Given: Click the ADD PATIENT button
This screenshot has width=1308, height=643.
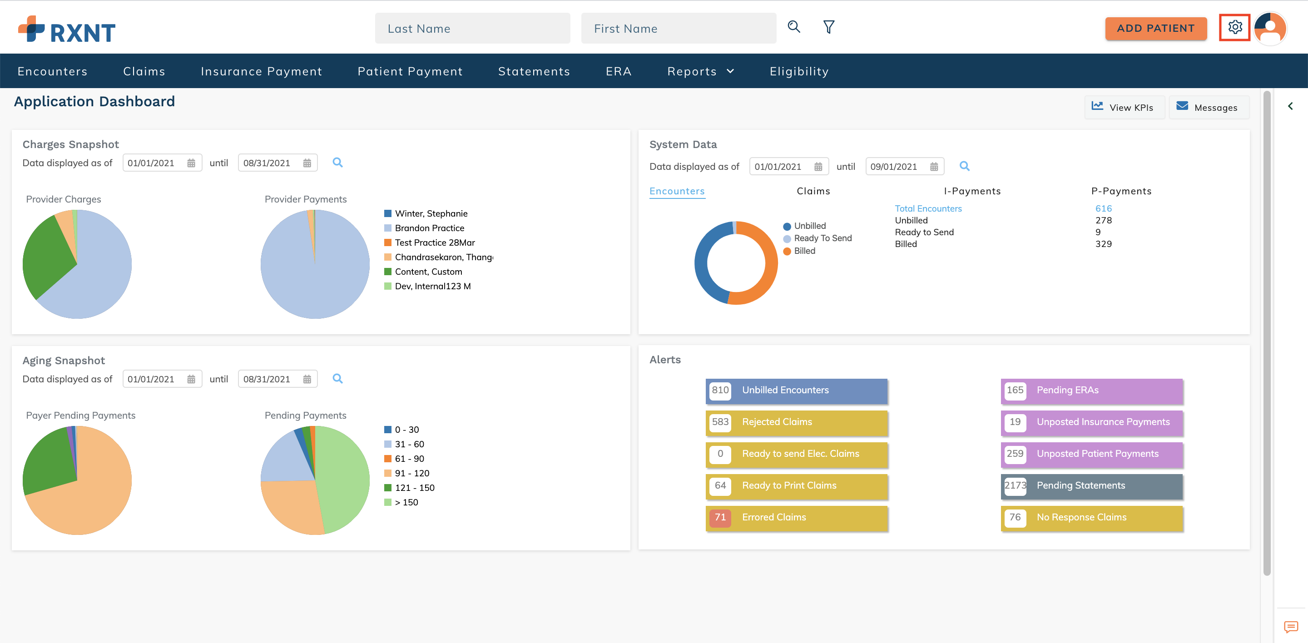Looking at the screenshot, I should coord(1155,29).
